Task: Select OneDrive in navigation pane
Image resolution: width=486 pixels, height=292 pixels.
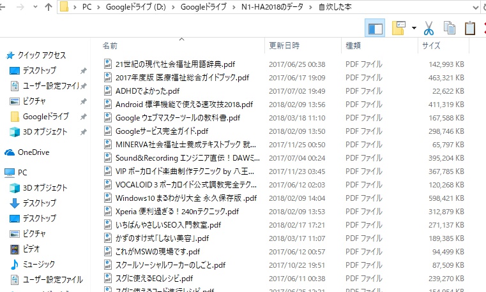Action: 33,152
